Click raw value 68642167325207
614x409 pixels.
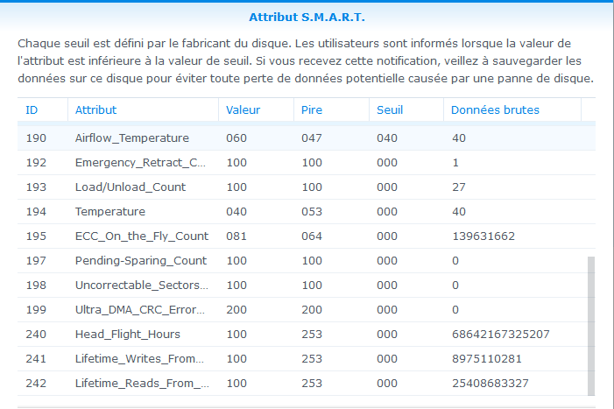click(x=501, y=335)
